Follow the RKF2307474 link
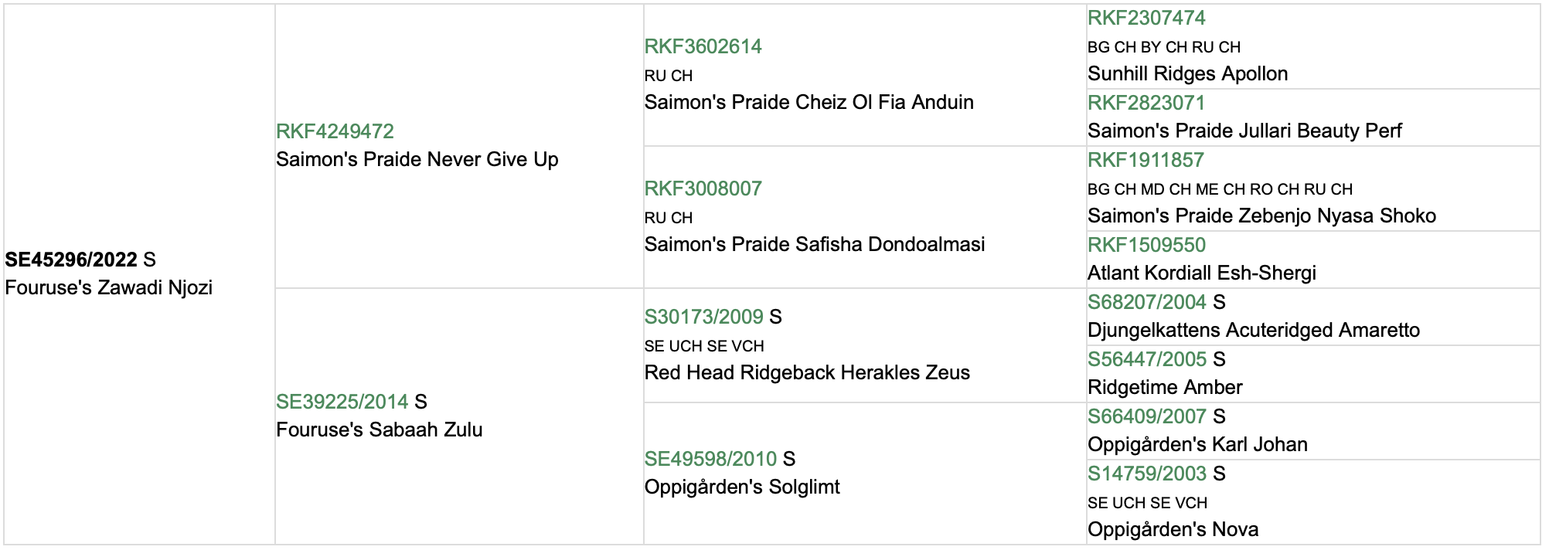 pos(1146,18)
